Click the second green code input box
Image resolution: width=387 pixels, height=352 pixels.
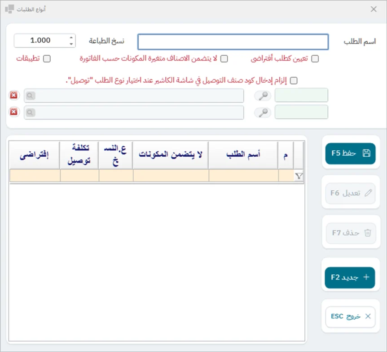pyautogui.click(x=301, y=112)
